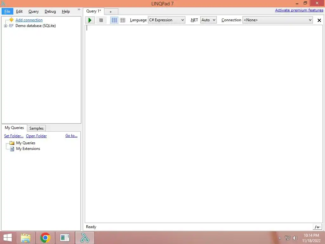The height and width of the screenshot is (244, 325).
Task: Click the add-connection star icon
Action: pyautogui.click(x=11, y=20)
